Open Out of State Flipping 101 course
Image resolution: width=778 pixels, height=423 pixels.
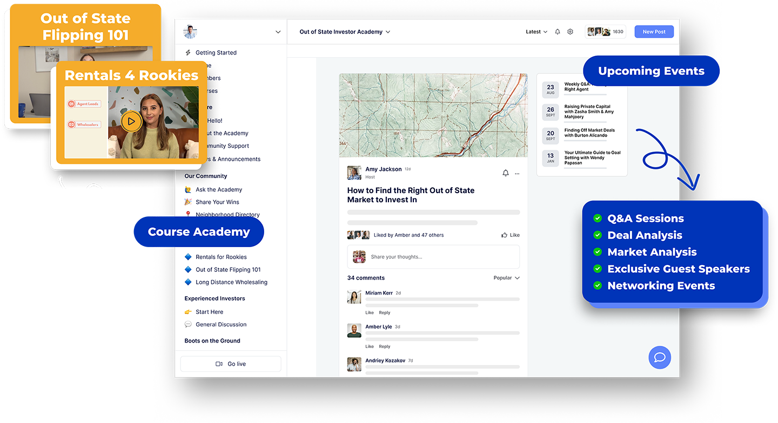(x=228, y=269)
